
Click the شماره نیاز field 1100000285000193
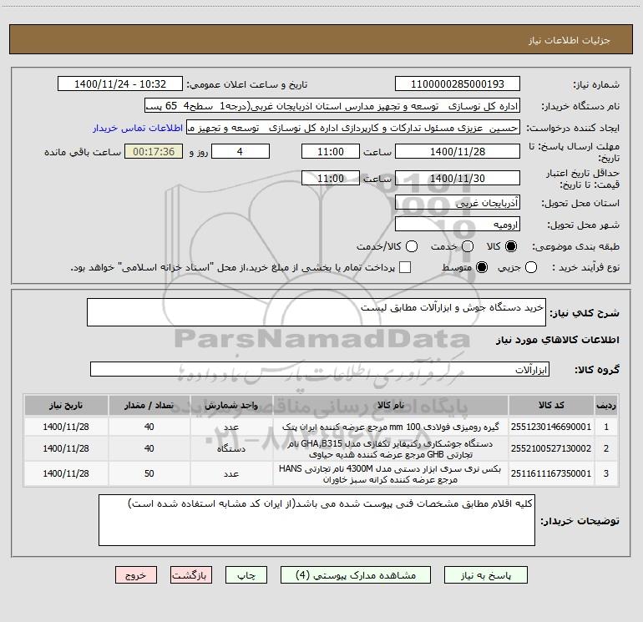(458, 84)
